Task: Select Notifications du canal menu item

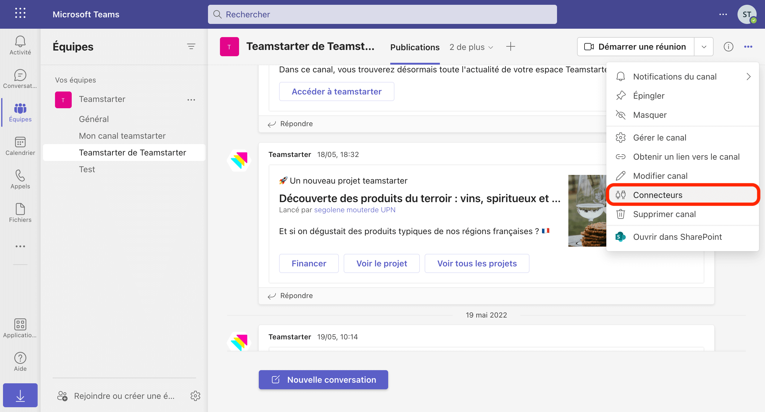Action: click(x=683, y=77)
